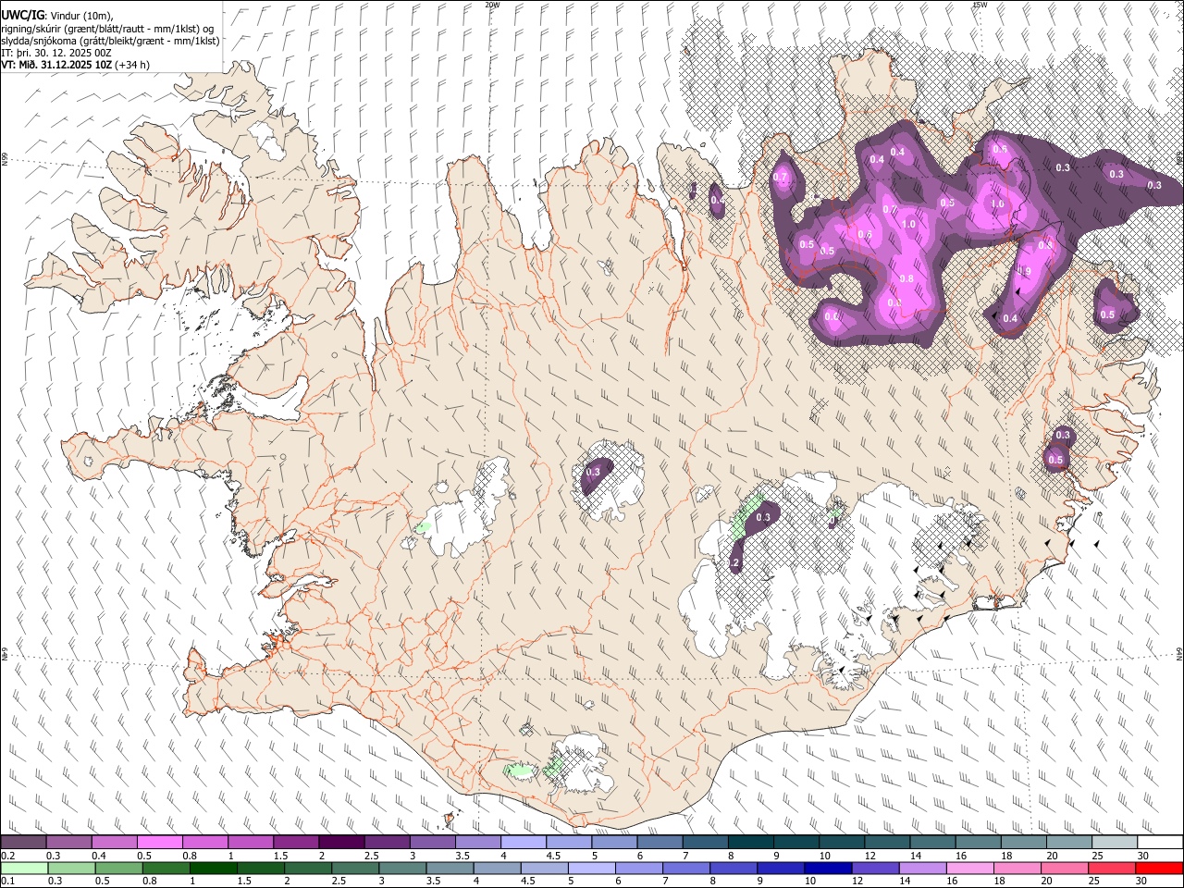Choose the palest green swatch labeled 0.1
Image resolution: width=1184 pixels, height=888 pixels.
[x=24, y=869]
